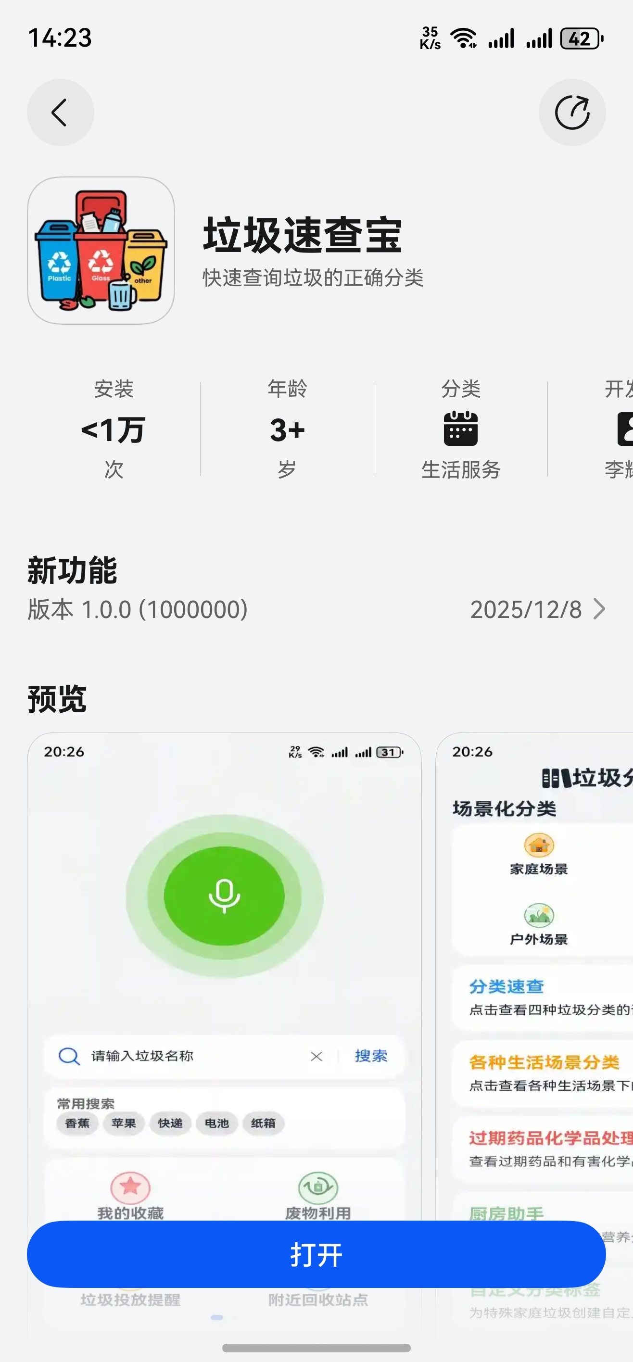Tap the 搜索 link in preview

[x=371, y=1056]
